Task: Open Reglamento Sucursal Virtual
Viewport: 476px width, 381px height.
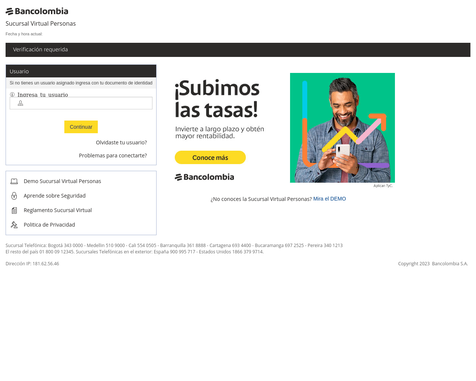Action: point(58,210)
